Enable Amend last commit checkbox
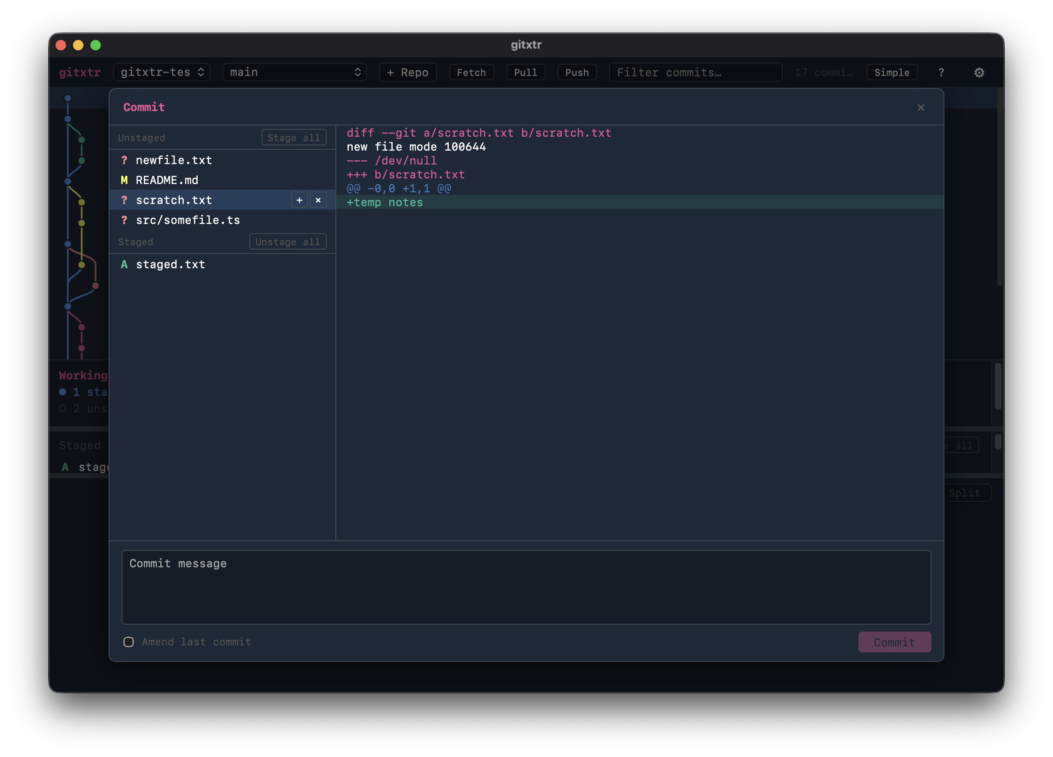This screenshot has height=757, width=1053. click(x=129, y=642)
